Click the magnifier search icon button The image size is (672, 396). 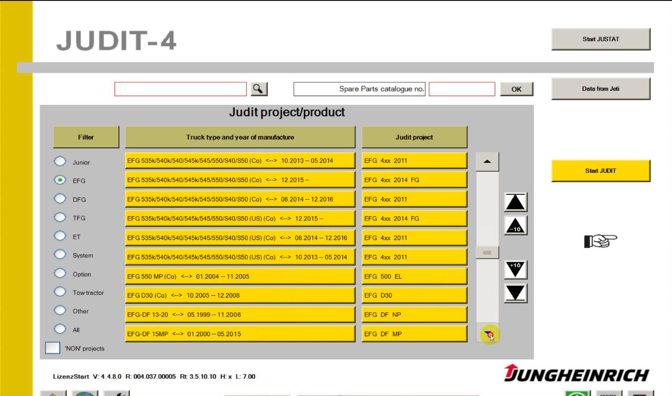tap(259, 89)
